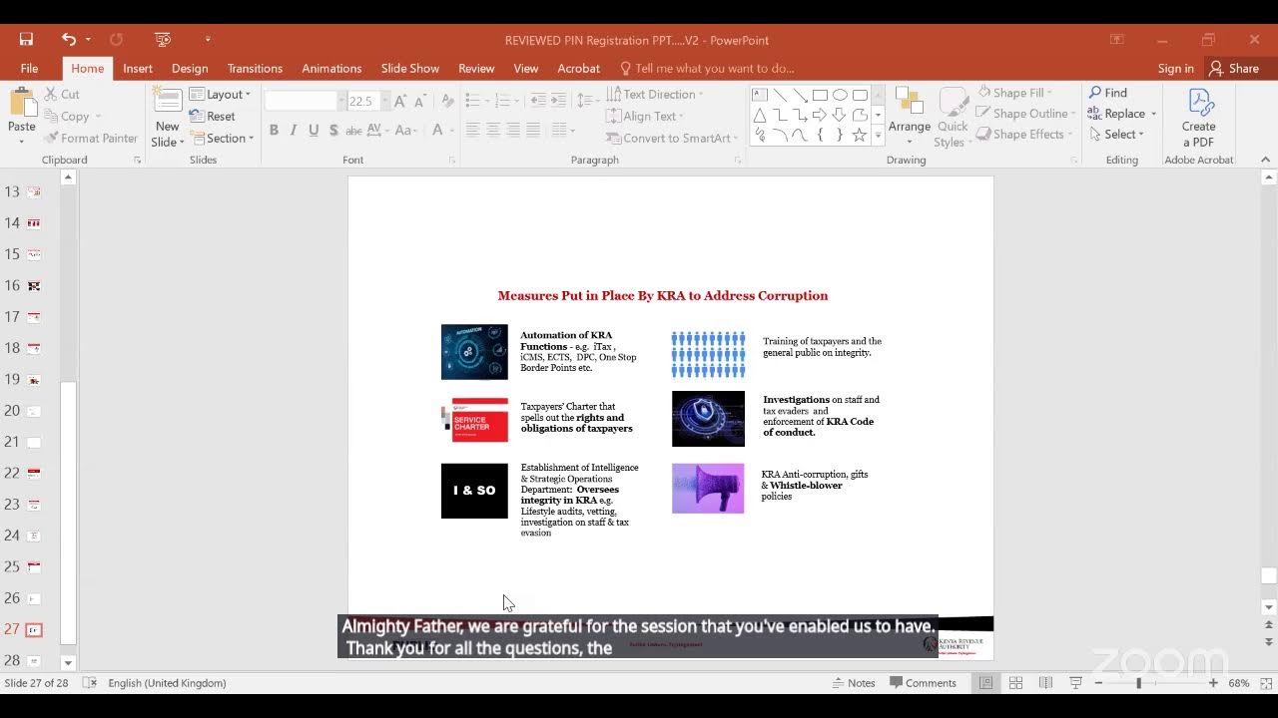The width and height of the screenshot is (1278, 718).
Task: Open the Select dropdown in Editing
Action: tap(1115, 135)
